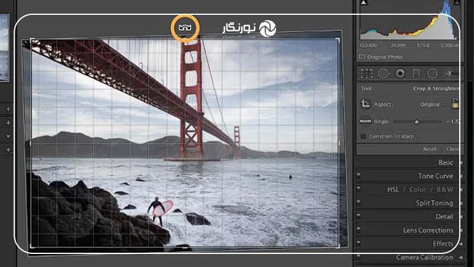This screenshot has height=267, width=474.
Task: Select the Adjustment Brush tool
Action: coord(451,74)
